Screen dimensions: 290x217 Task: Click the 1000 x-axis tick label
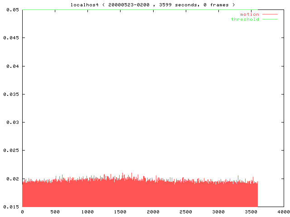(x=87, y=212)
